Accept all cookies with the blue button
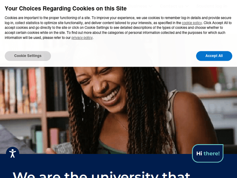The width and height of the screenshot is (237, 178). (214, 56)
